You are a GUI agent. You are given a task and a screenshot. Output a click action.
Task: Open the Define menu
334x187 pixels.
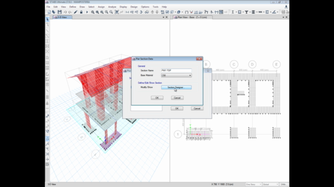pyautogui.click(x=73, y=7)
